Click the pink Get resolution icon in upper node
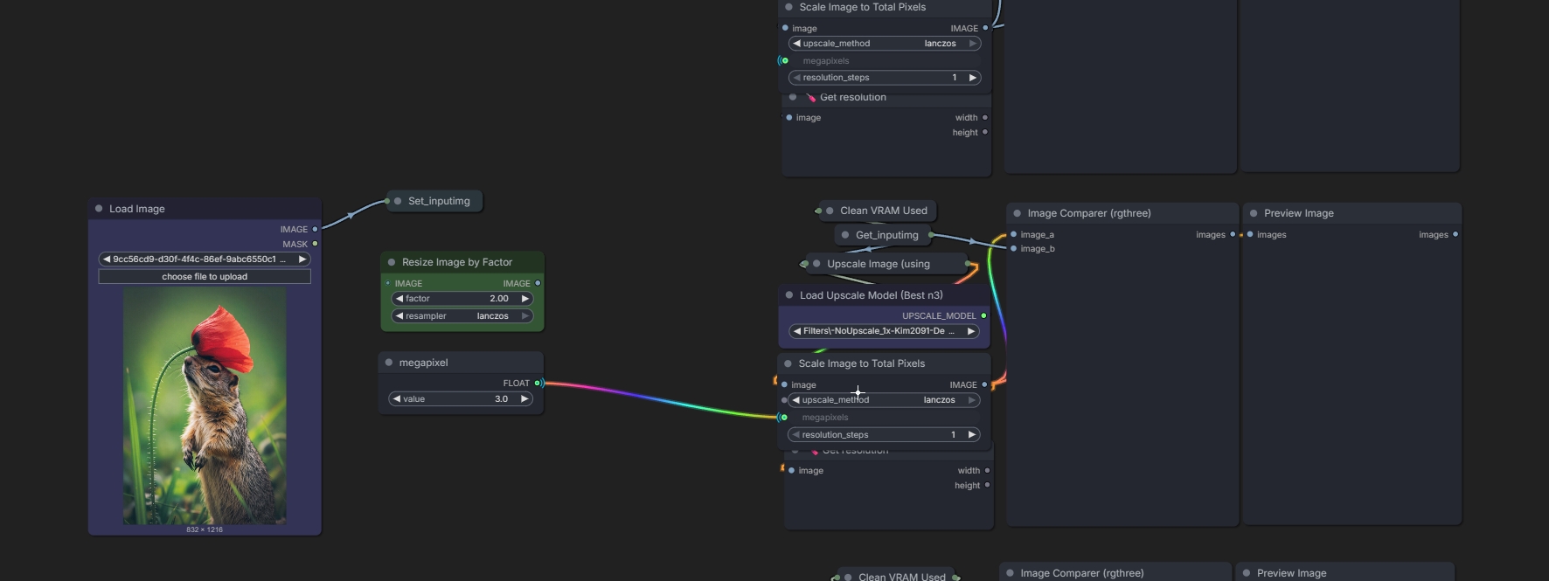Image resolution: width=1549 pixels, height=581 pixels. click(x=811, y=97)
